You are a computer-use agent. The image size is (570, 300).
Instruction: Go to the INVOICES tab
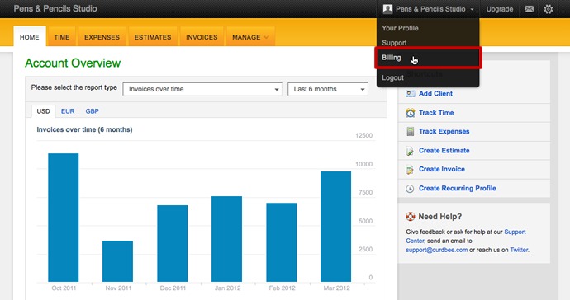[202, 37]
